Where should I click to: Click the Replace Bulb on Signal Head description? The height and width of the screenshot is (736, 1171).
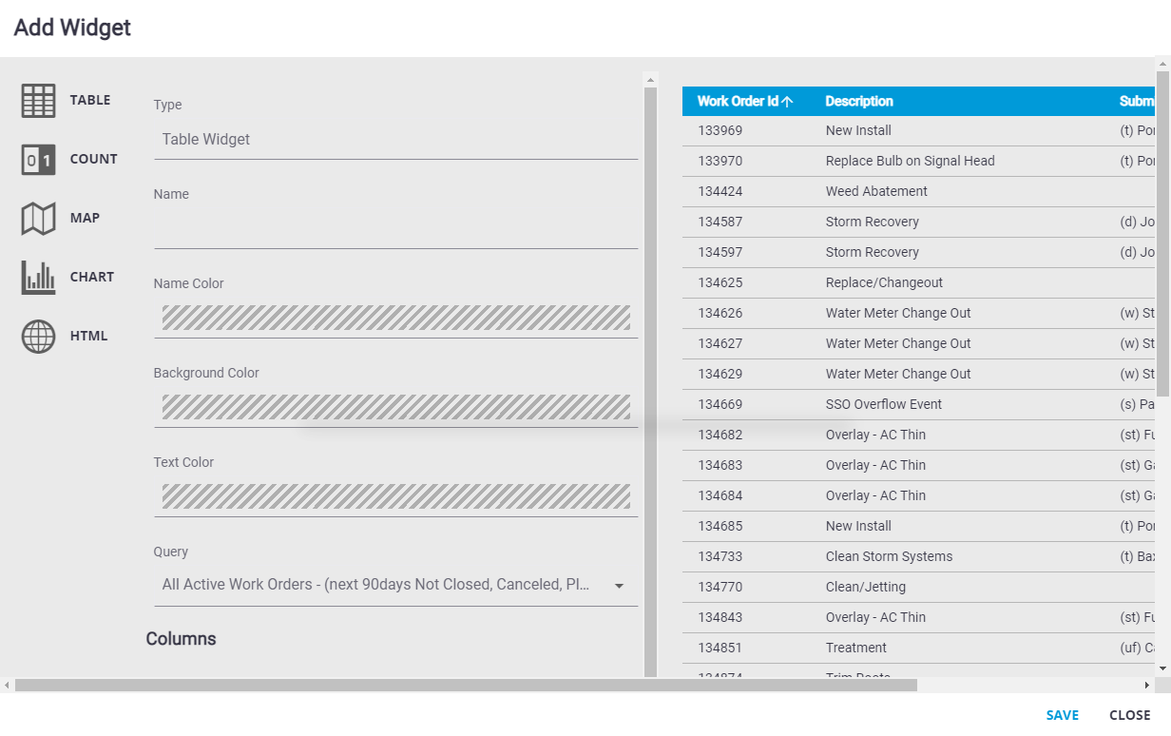[910, 162]
